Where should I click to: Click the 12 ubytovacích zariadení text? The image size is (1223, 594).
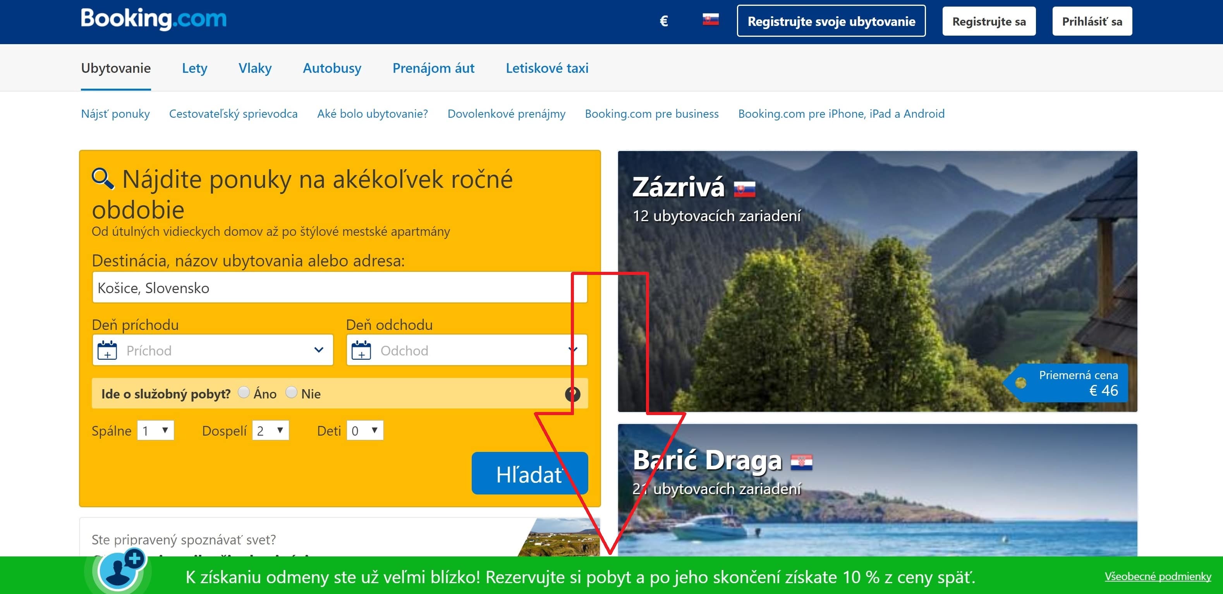click(716, 216)
